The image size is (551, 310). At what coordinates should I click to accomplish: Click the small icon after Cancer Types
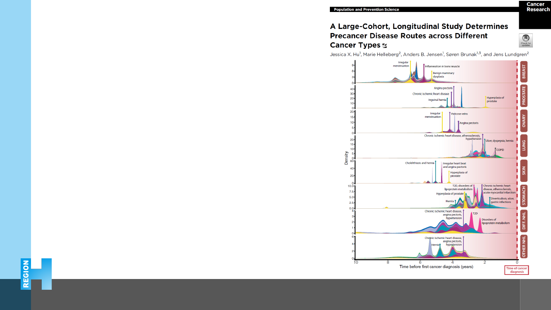pos(384,45)
